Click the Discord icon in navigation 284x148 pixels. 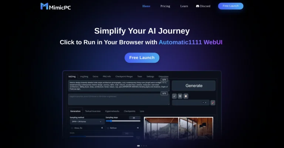click(x=198, y=6)
